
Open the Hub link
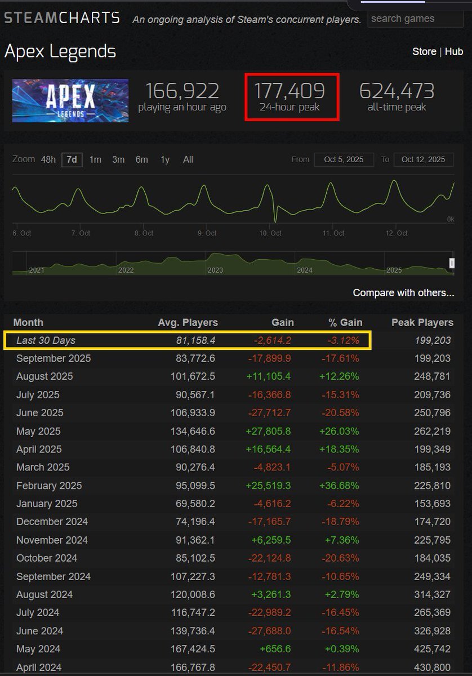tap(454, 51)
